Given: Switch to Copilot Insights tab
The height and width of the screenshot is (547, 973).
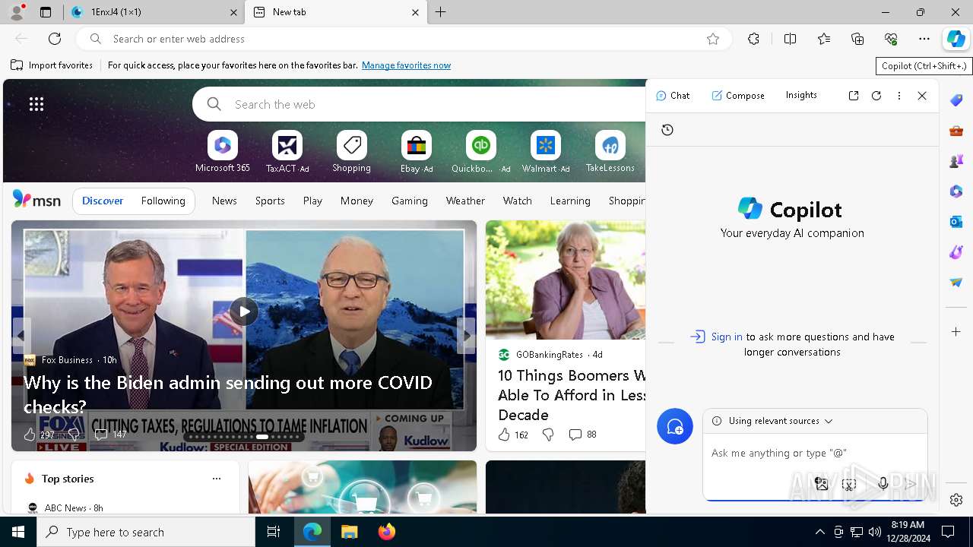Looking at the screenshot, I should (x=801, y=95).
